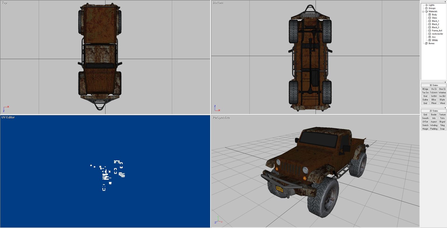Image resolution: width=447 pixels, height=228 pixels.
Task: Collapse the 3D States panel header
Action: pyautogui.click(x=434, y=85)
